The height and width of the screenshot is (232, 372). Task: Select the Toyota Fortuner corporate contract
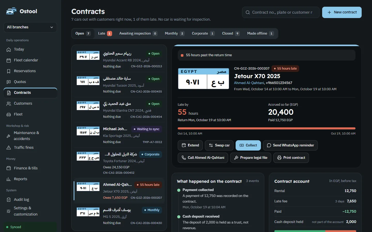coord(119,163)
